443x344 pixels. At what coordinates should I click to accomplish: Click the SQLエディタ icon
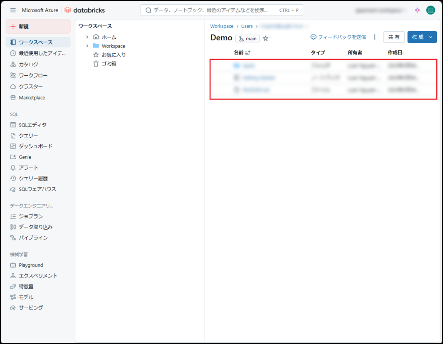coord(13,125)
